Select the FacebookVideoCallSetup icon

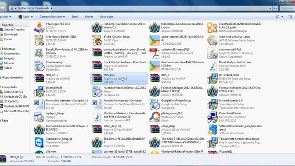[x=97, y=91]
